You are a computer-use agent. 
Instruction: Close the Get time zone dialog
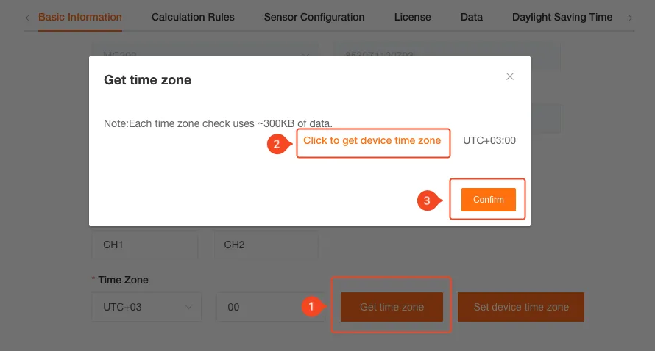point(510,76)
